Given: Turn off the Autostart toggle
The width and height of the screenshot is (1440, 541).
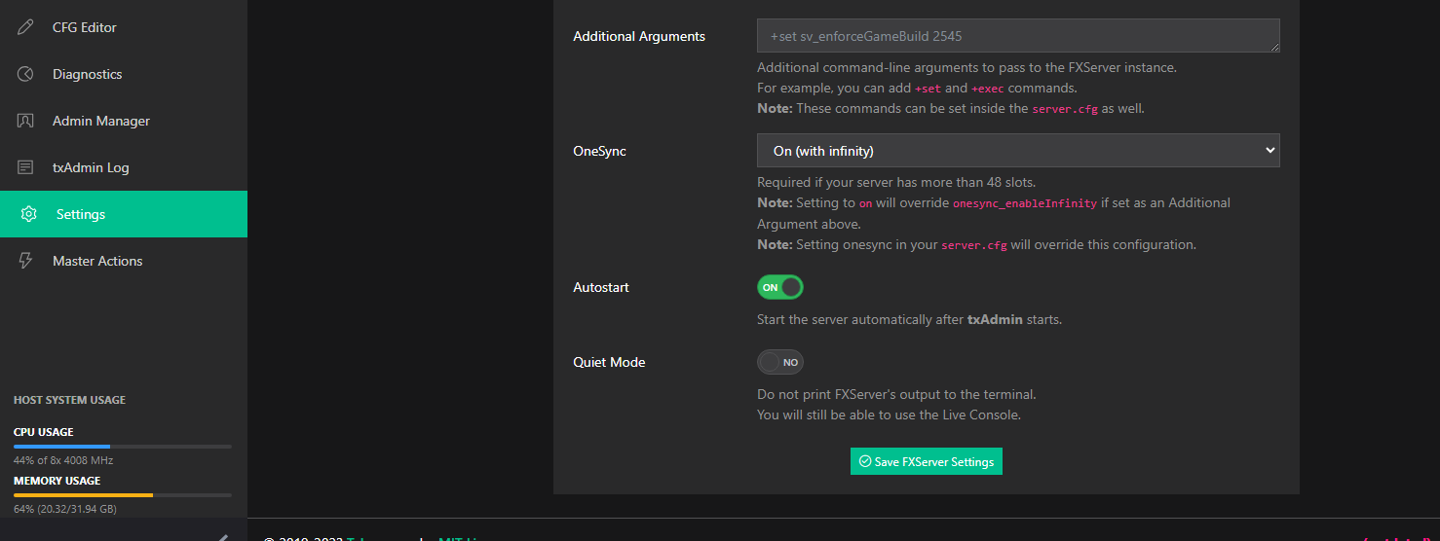Looking at the screenshot, I should point(780,287).
